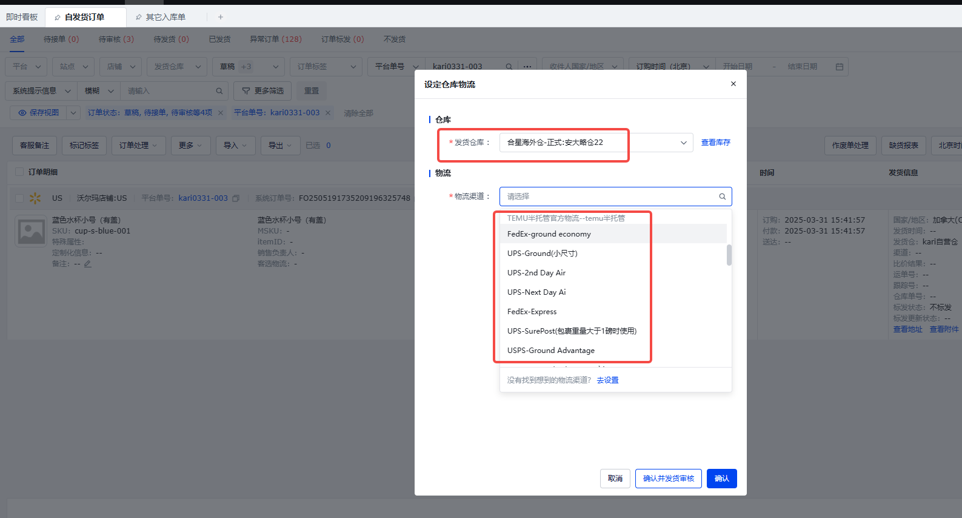Open the 系统提示信息 dropdown
Viewport: 962px width, 518px height.
pos(41,91)
